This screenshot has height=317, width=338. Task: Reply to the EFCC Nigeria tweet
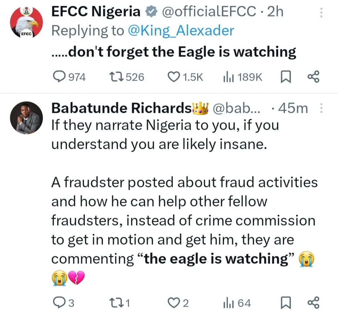pos(60,77)
